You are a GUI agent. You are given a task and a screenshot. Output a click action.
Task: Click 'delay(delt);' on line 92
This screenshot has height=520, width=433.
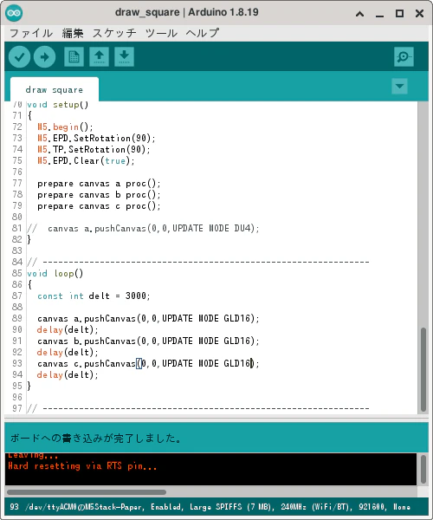68,353
